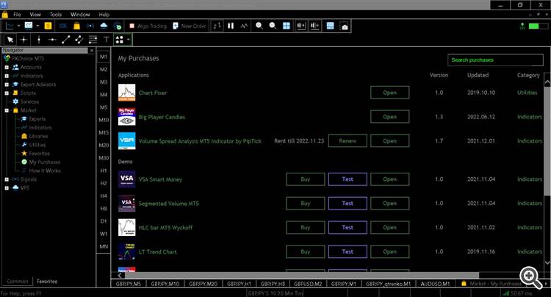This screenshot has height=297, width=551.
Task: Switch to the GBPJPY,H1 chart tab
Action: (x=239, y=284)
